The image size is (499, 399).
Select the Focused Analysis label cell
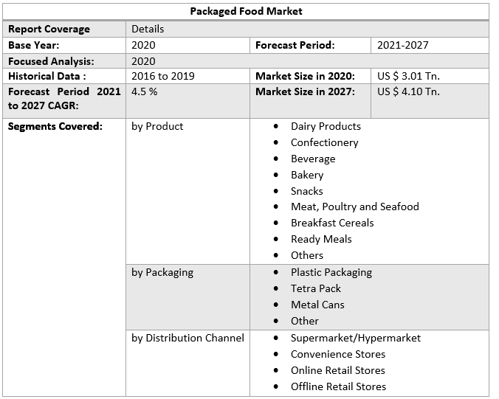tap(51, 61)
